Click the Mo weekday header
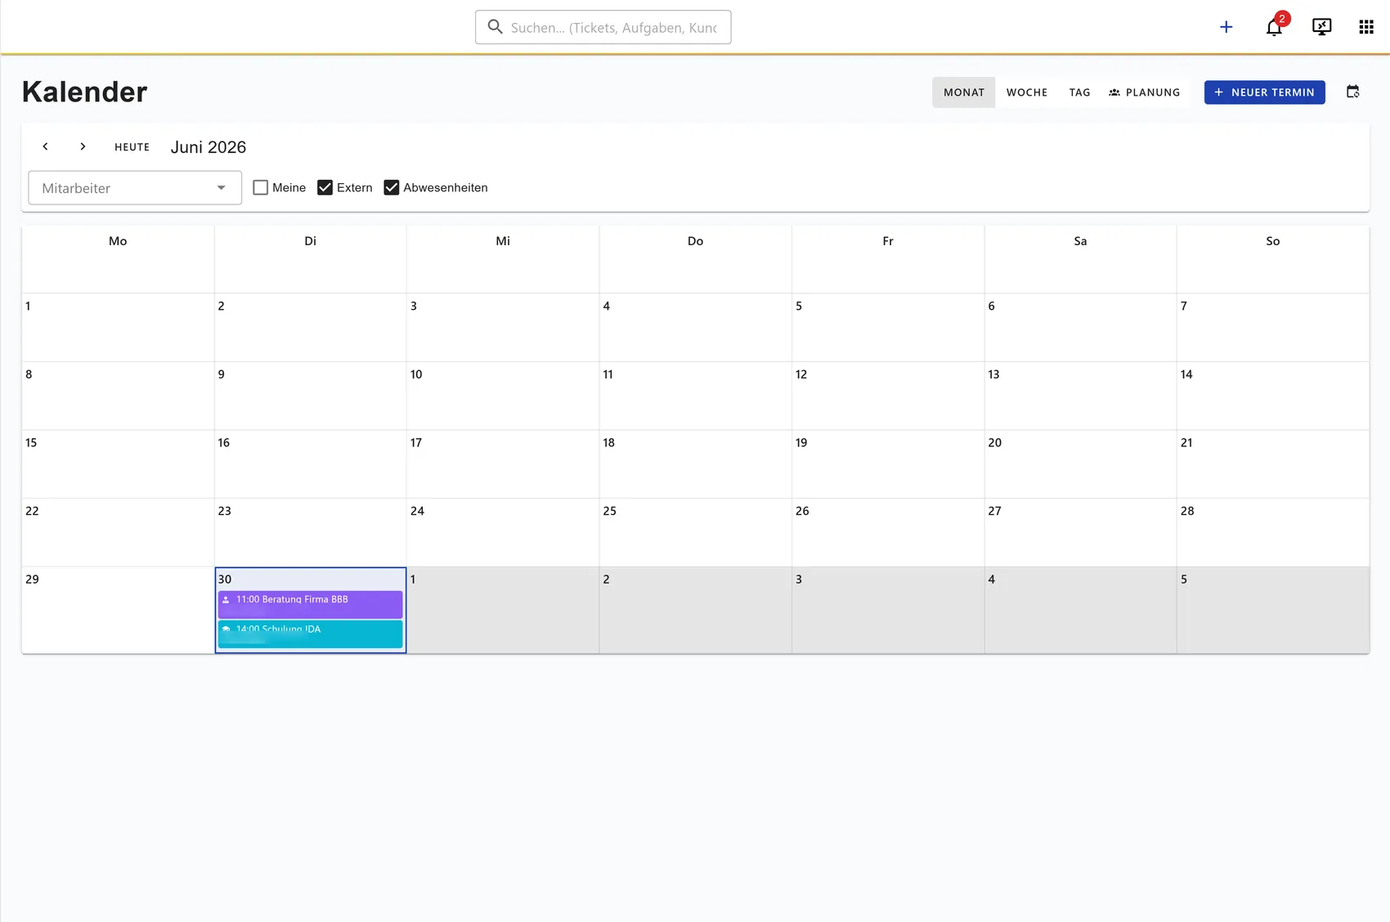 [x=118, y=241]
